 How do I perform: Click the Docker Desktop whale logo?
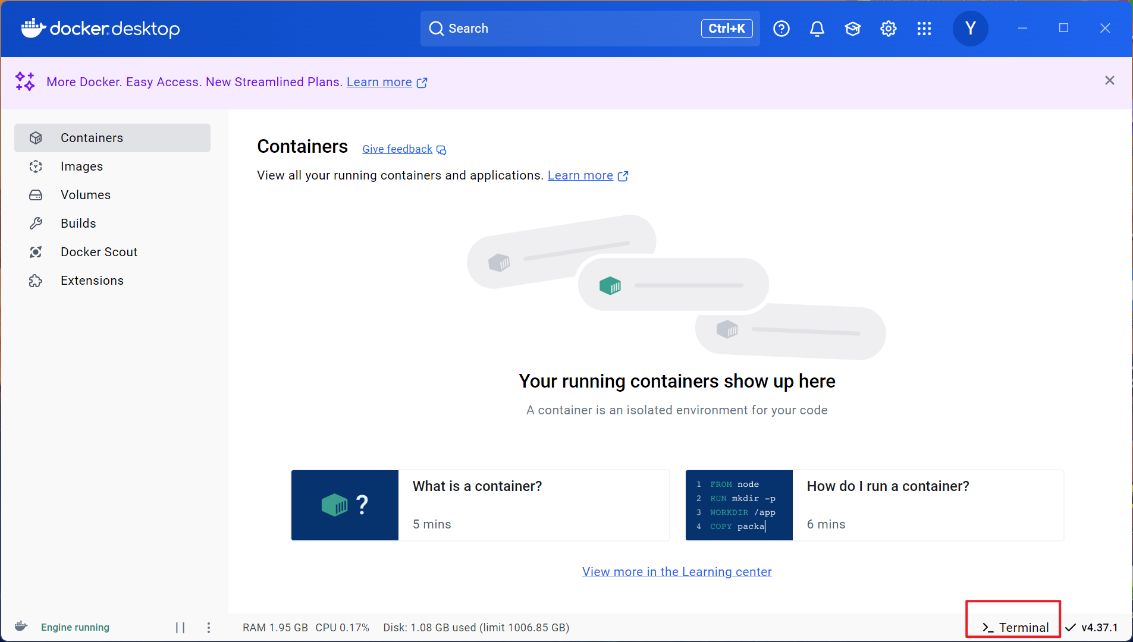point(34,28)
